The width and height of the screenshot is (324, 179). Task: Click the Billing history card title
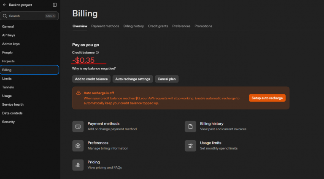212,124
